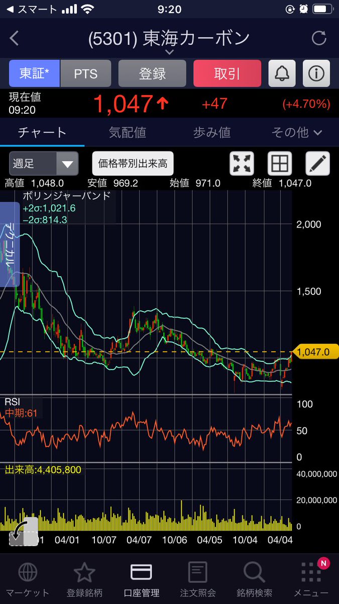Viewport: 339px width, 604px height.
Task: Switch to 歩み値 tab
Action: tap(212, 132)
